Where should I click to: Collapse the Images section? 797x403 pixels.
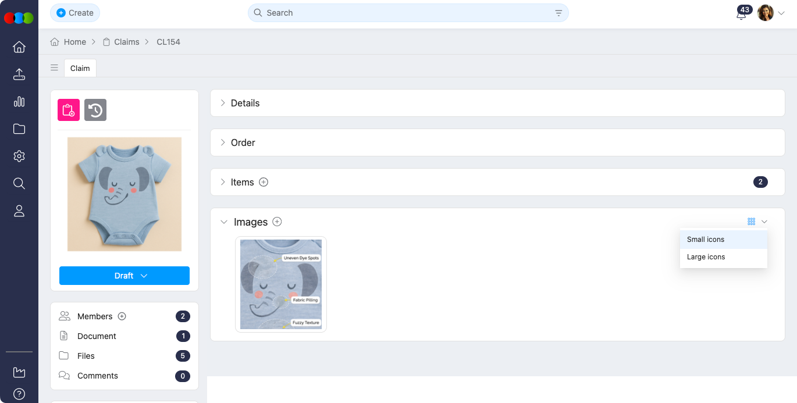click(224, 222)
